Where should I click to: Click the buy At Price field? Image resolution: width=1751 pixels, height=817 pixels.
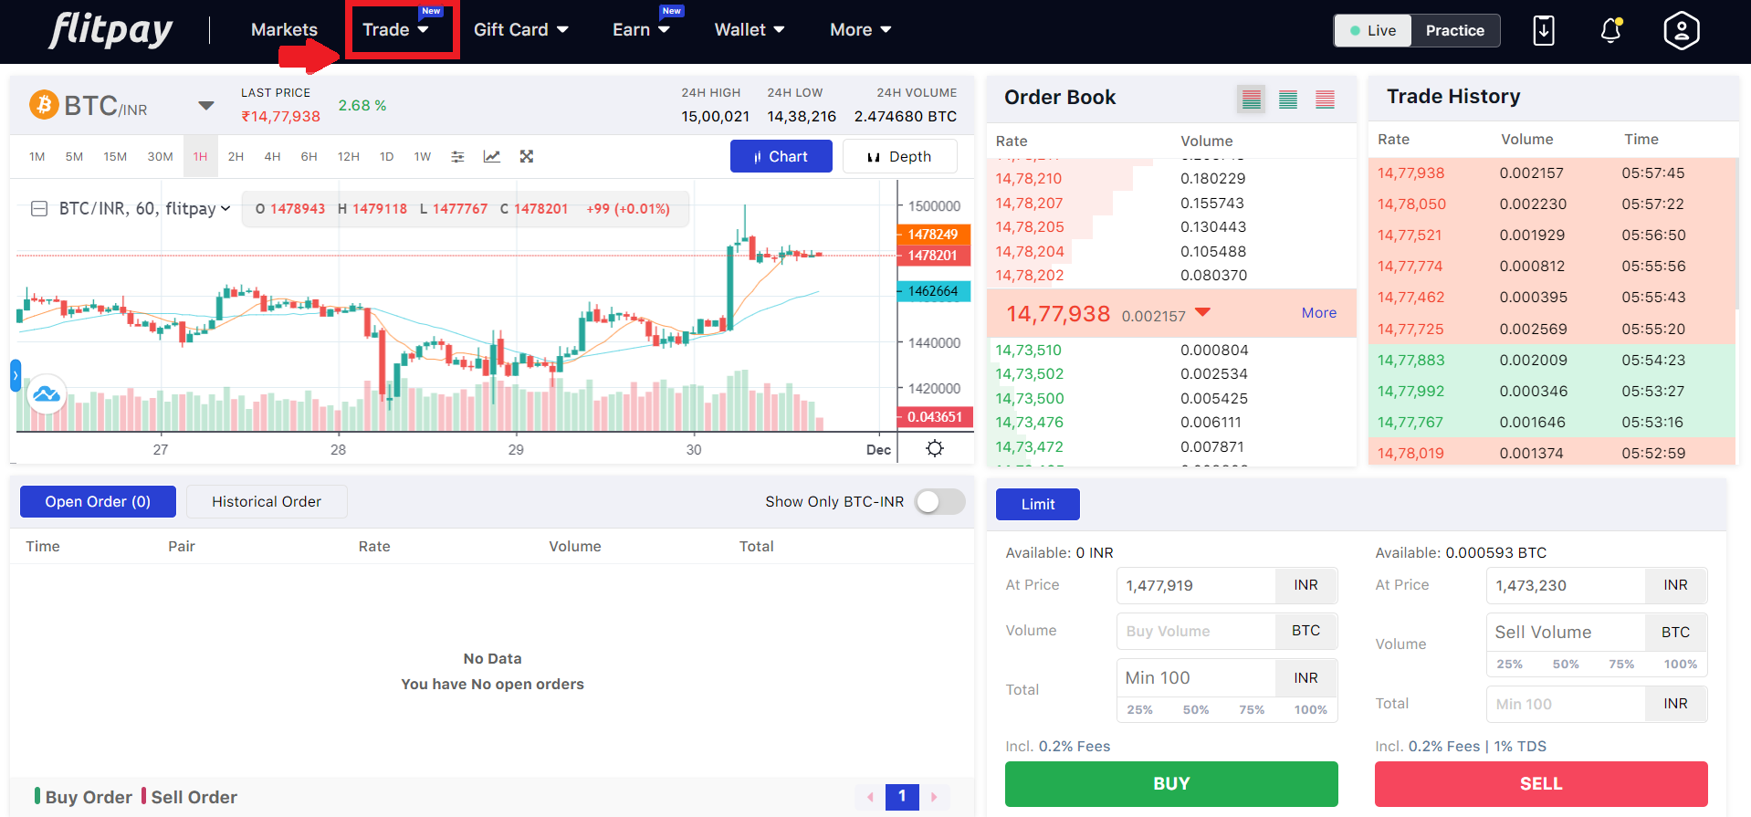[x=1196, y=585]
